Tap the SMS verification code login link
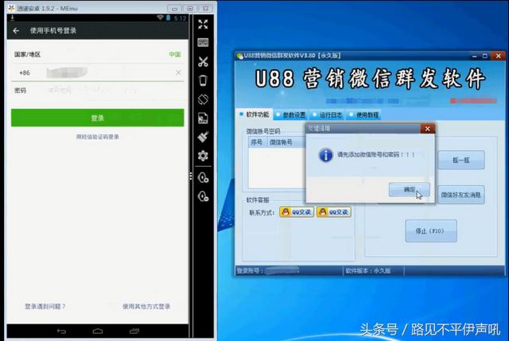 tap(97, 137)
